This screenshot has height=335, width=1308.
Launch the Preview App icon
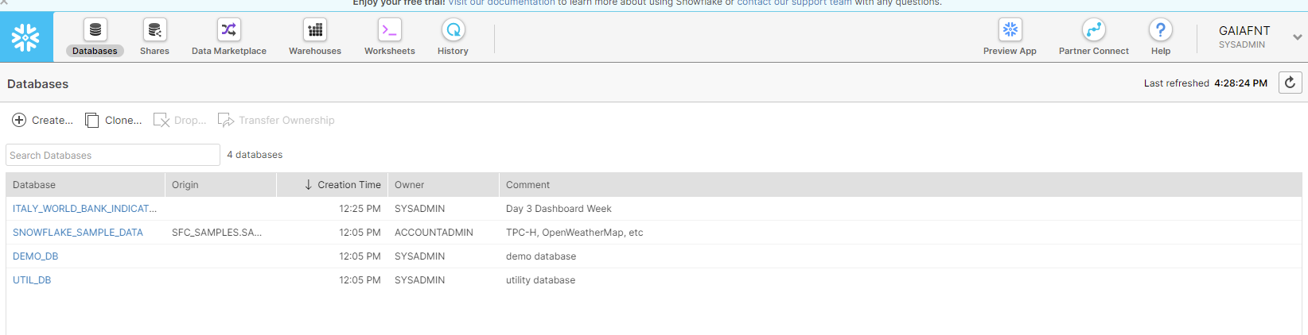click(x=1010, y=31)
